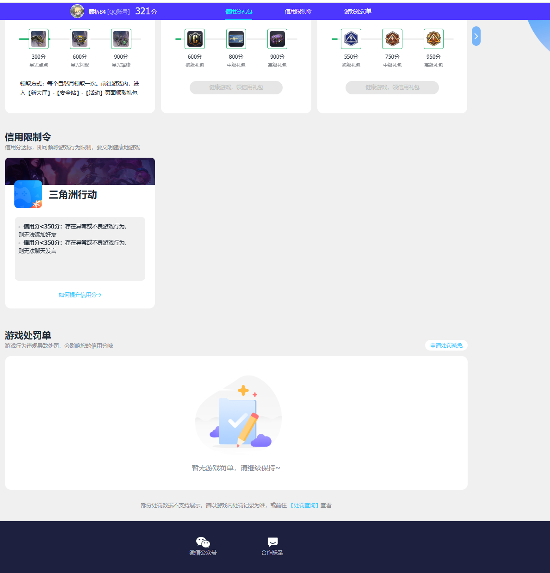This screenshot has width=550, height=573.
Task: Switch to the 信用分礼包 tab
Action: [239, 12]
